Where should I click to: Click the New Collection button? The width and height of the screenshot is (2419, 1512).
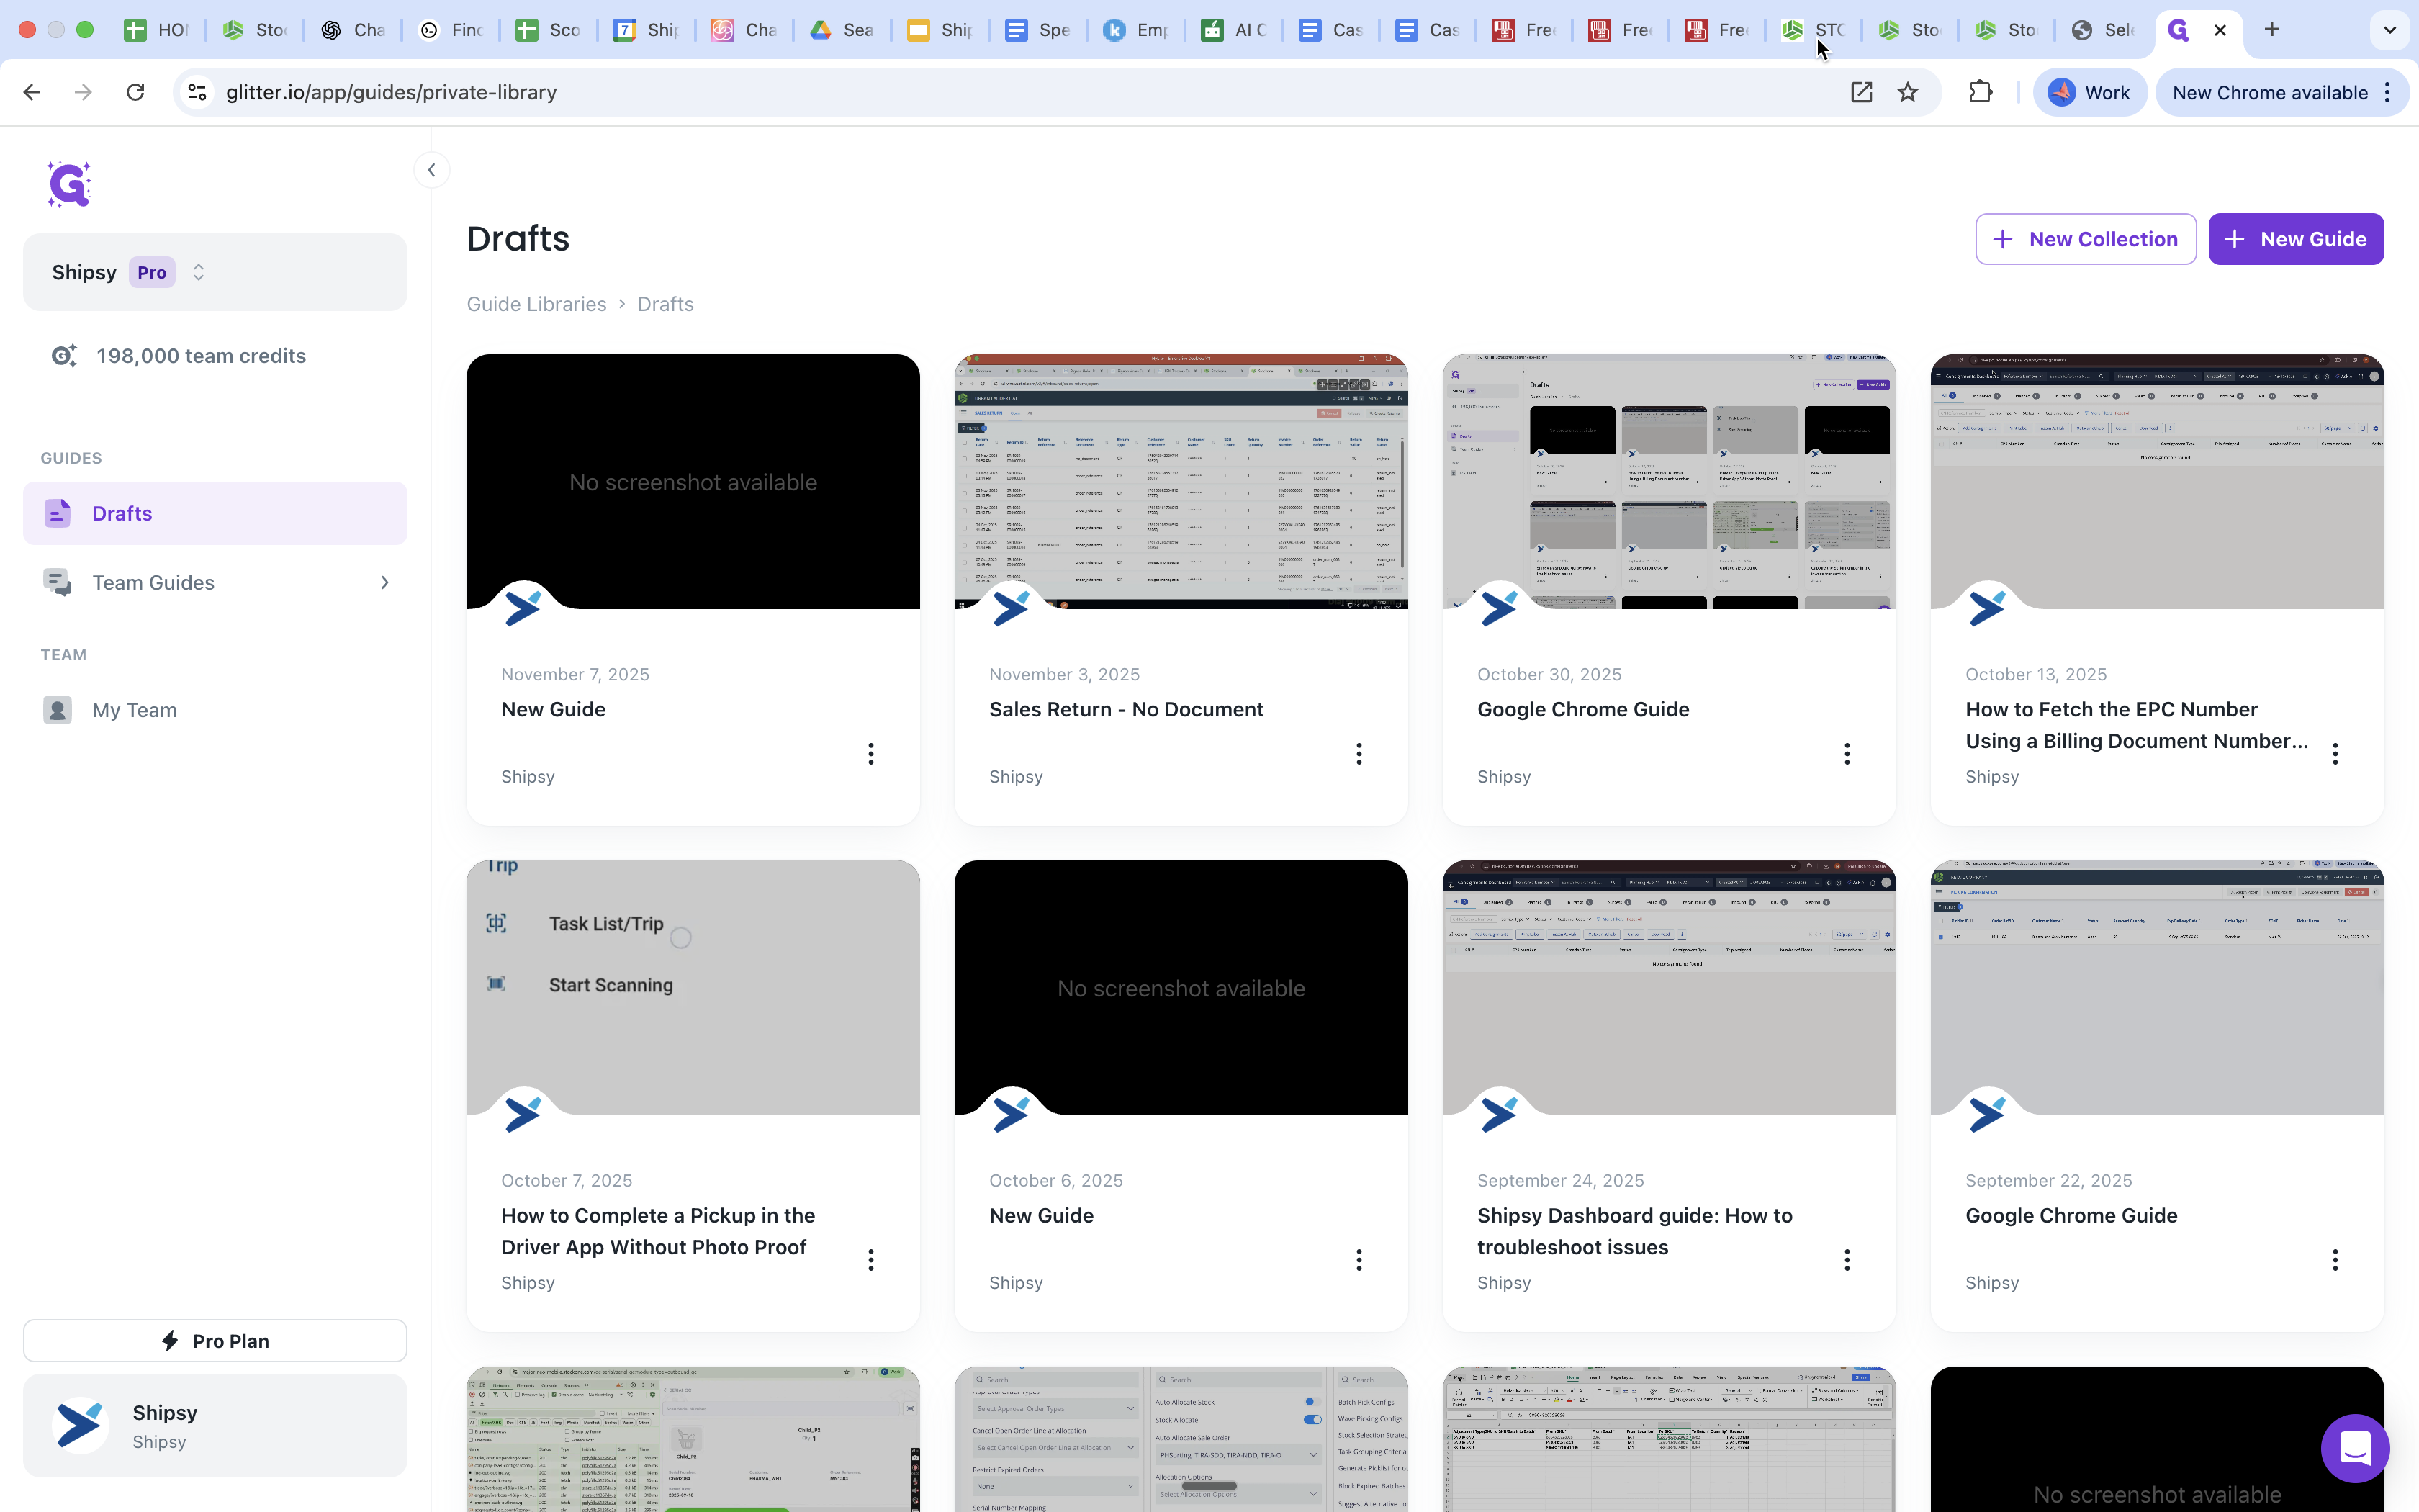[x=2085, y=239]
